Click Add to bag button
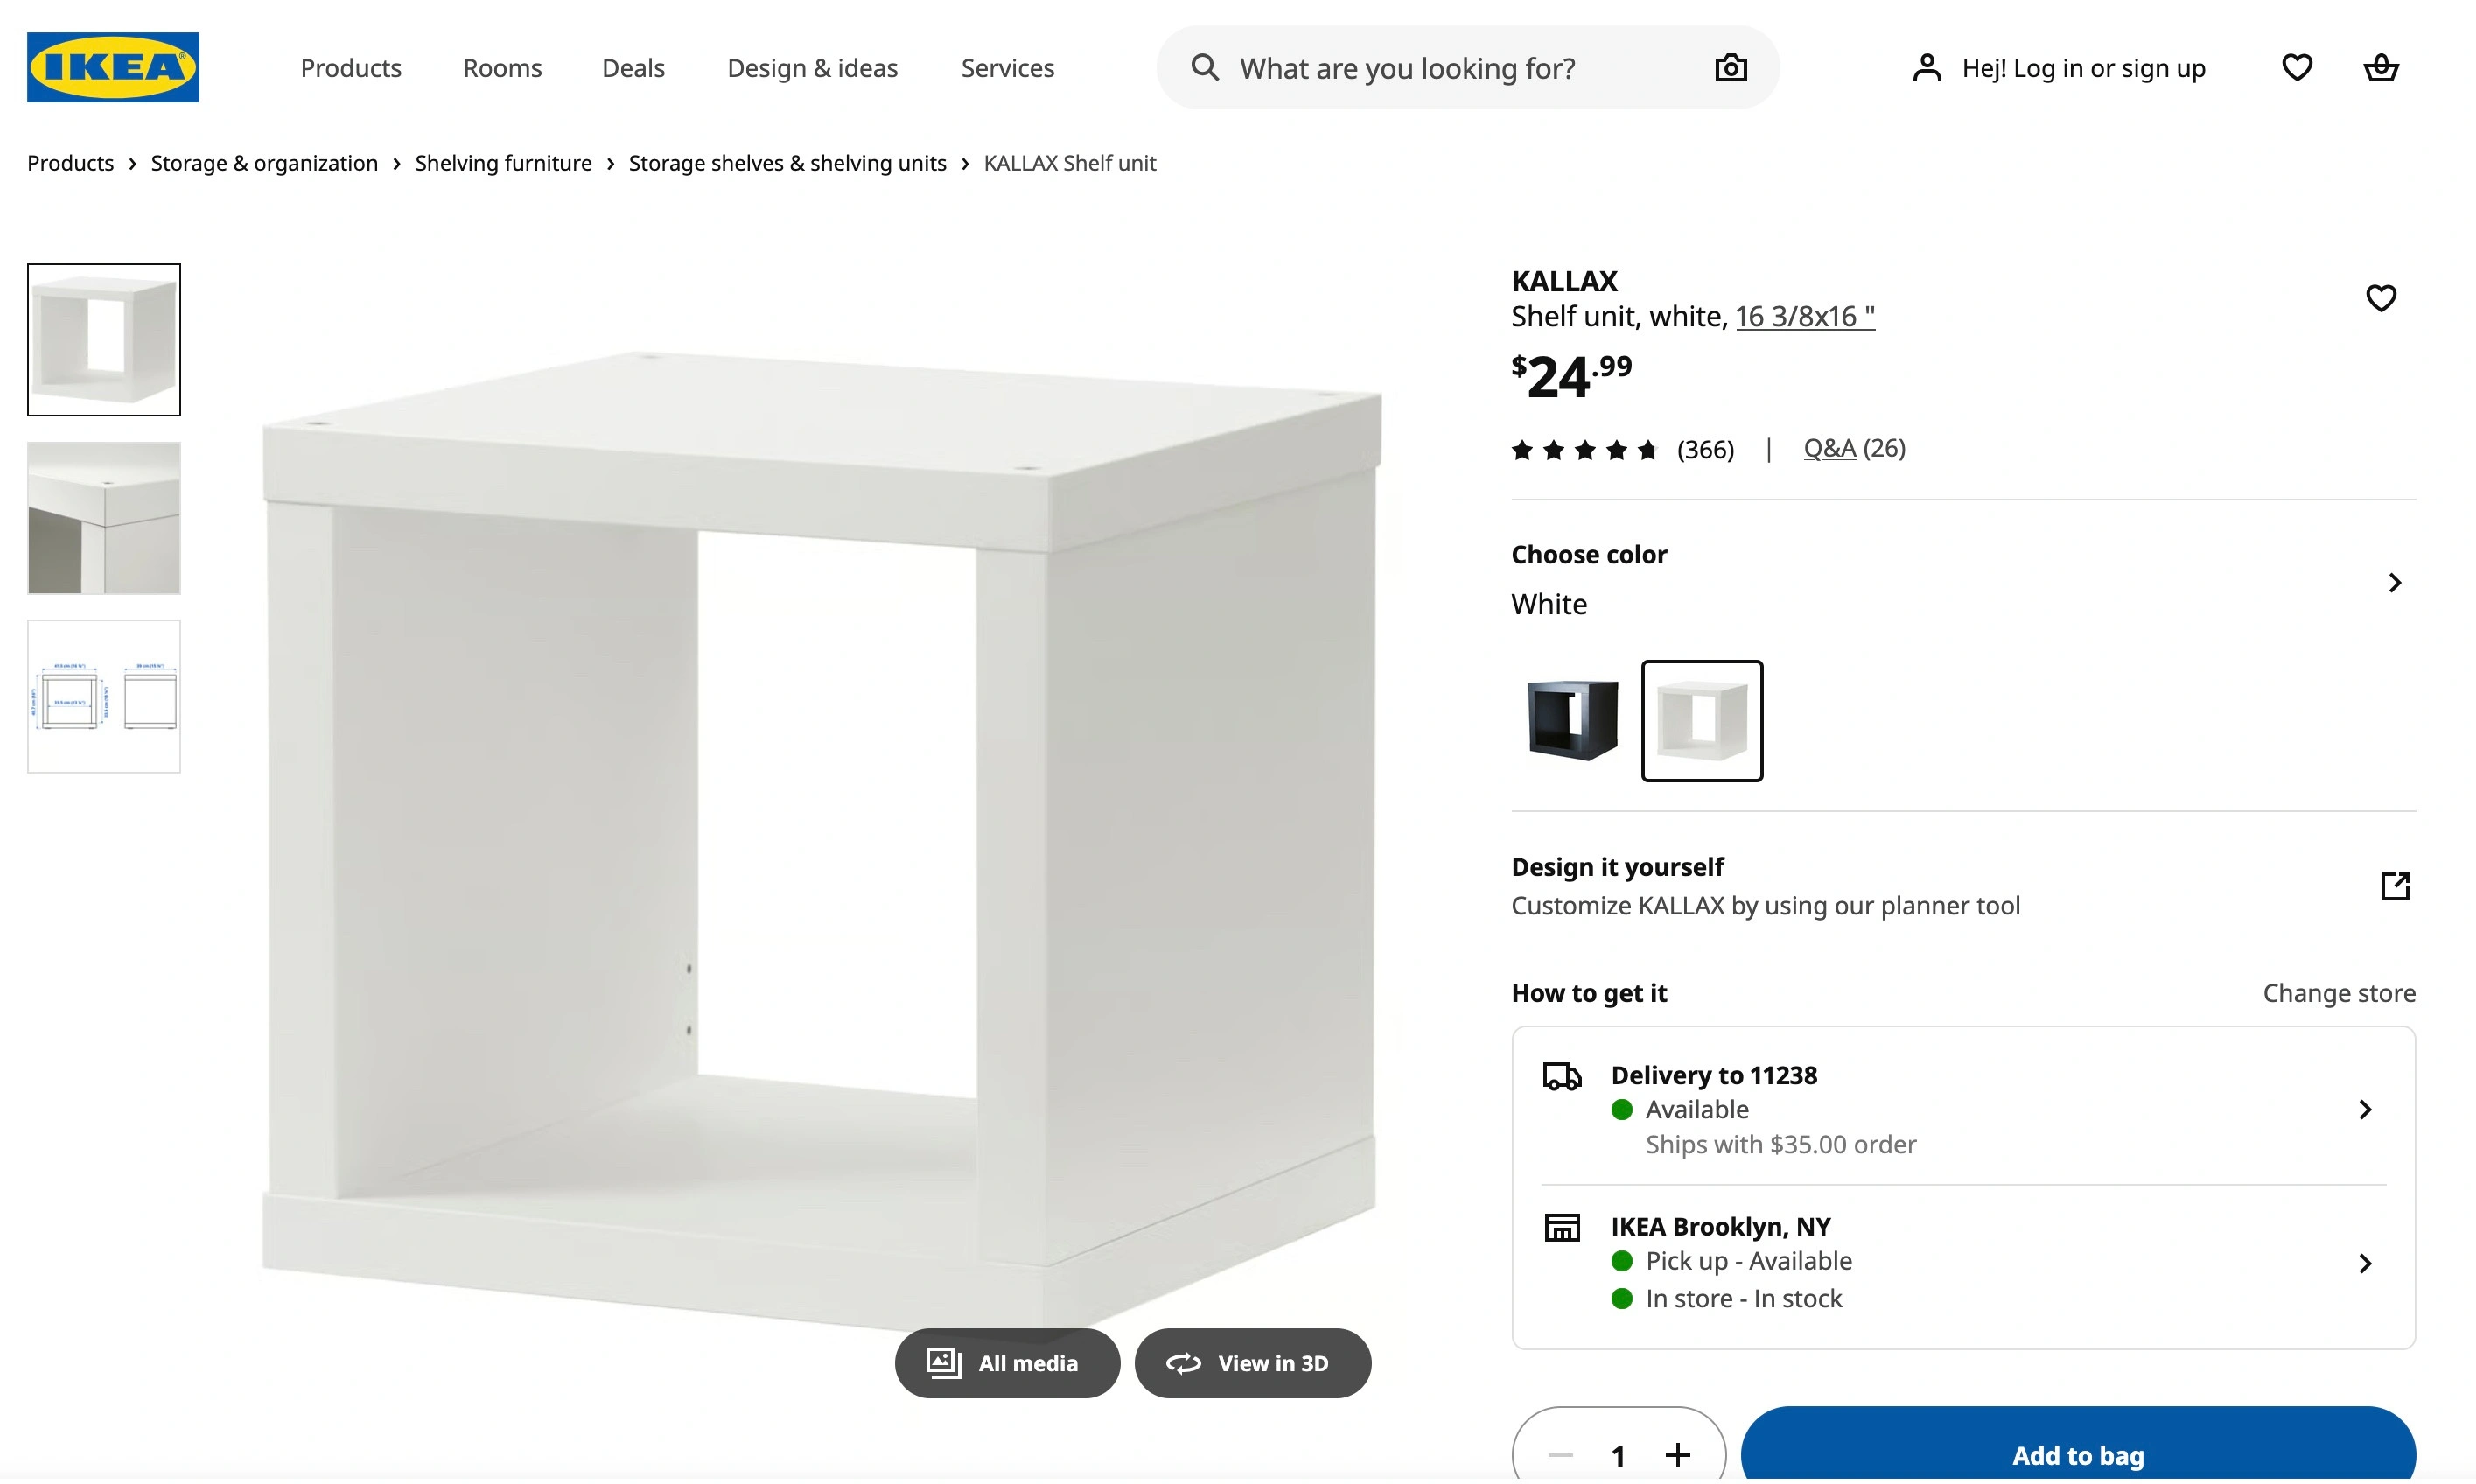 coord(2077,1455)
